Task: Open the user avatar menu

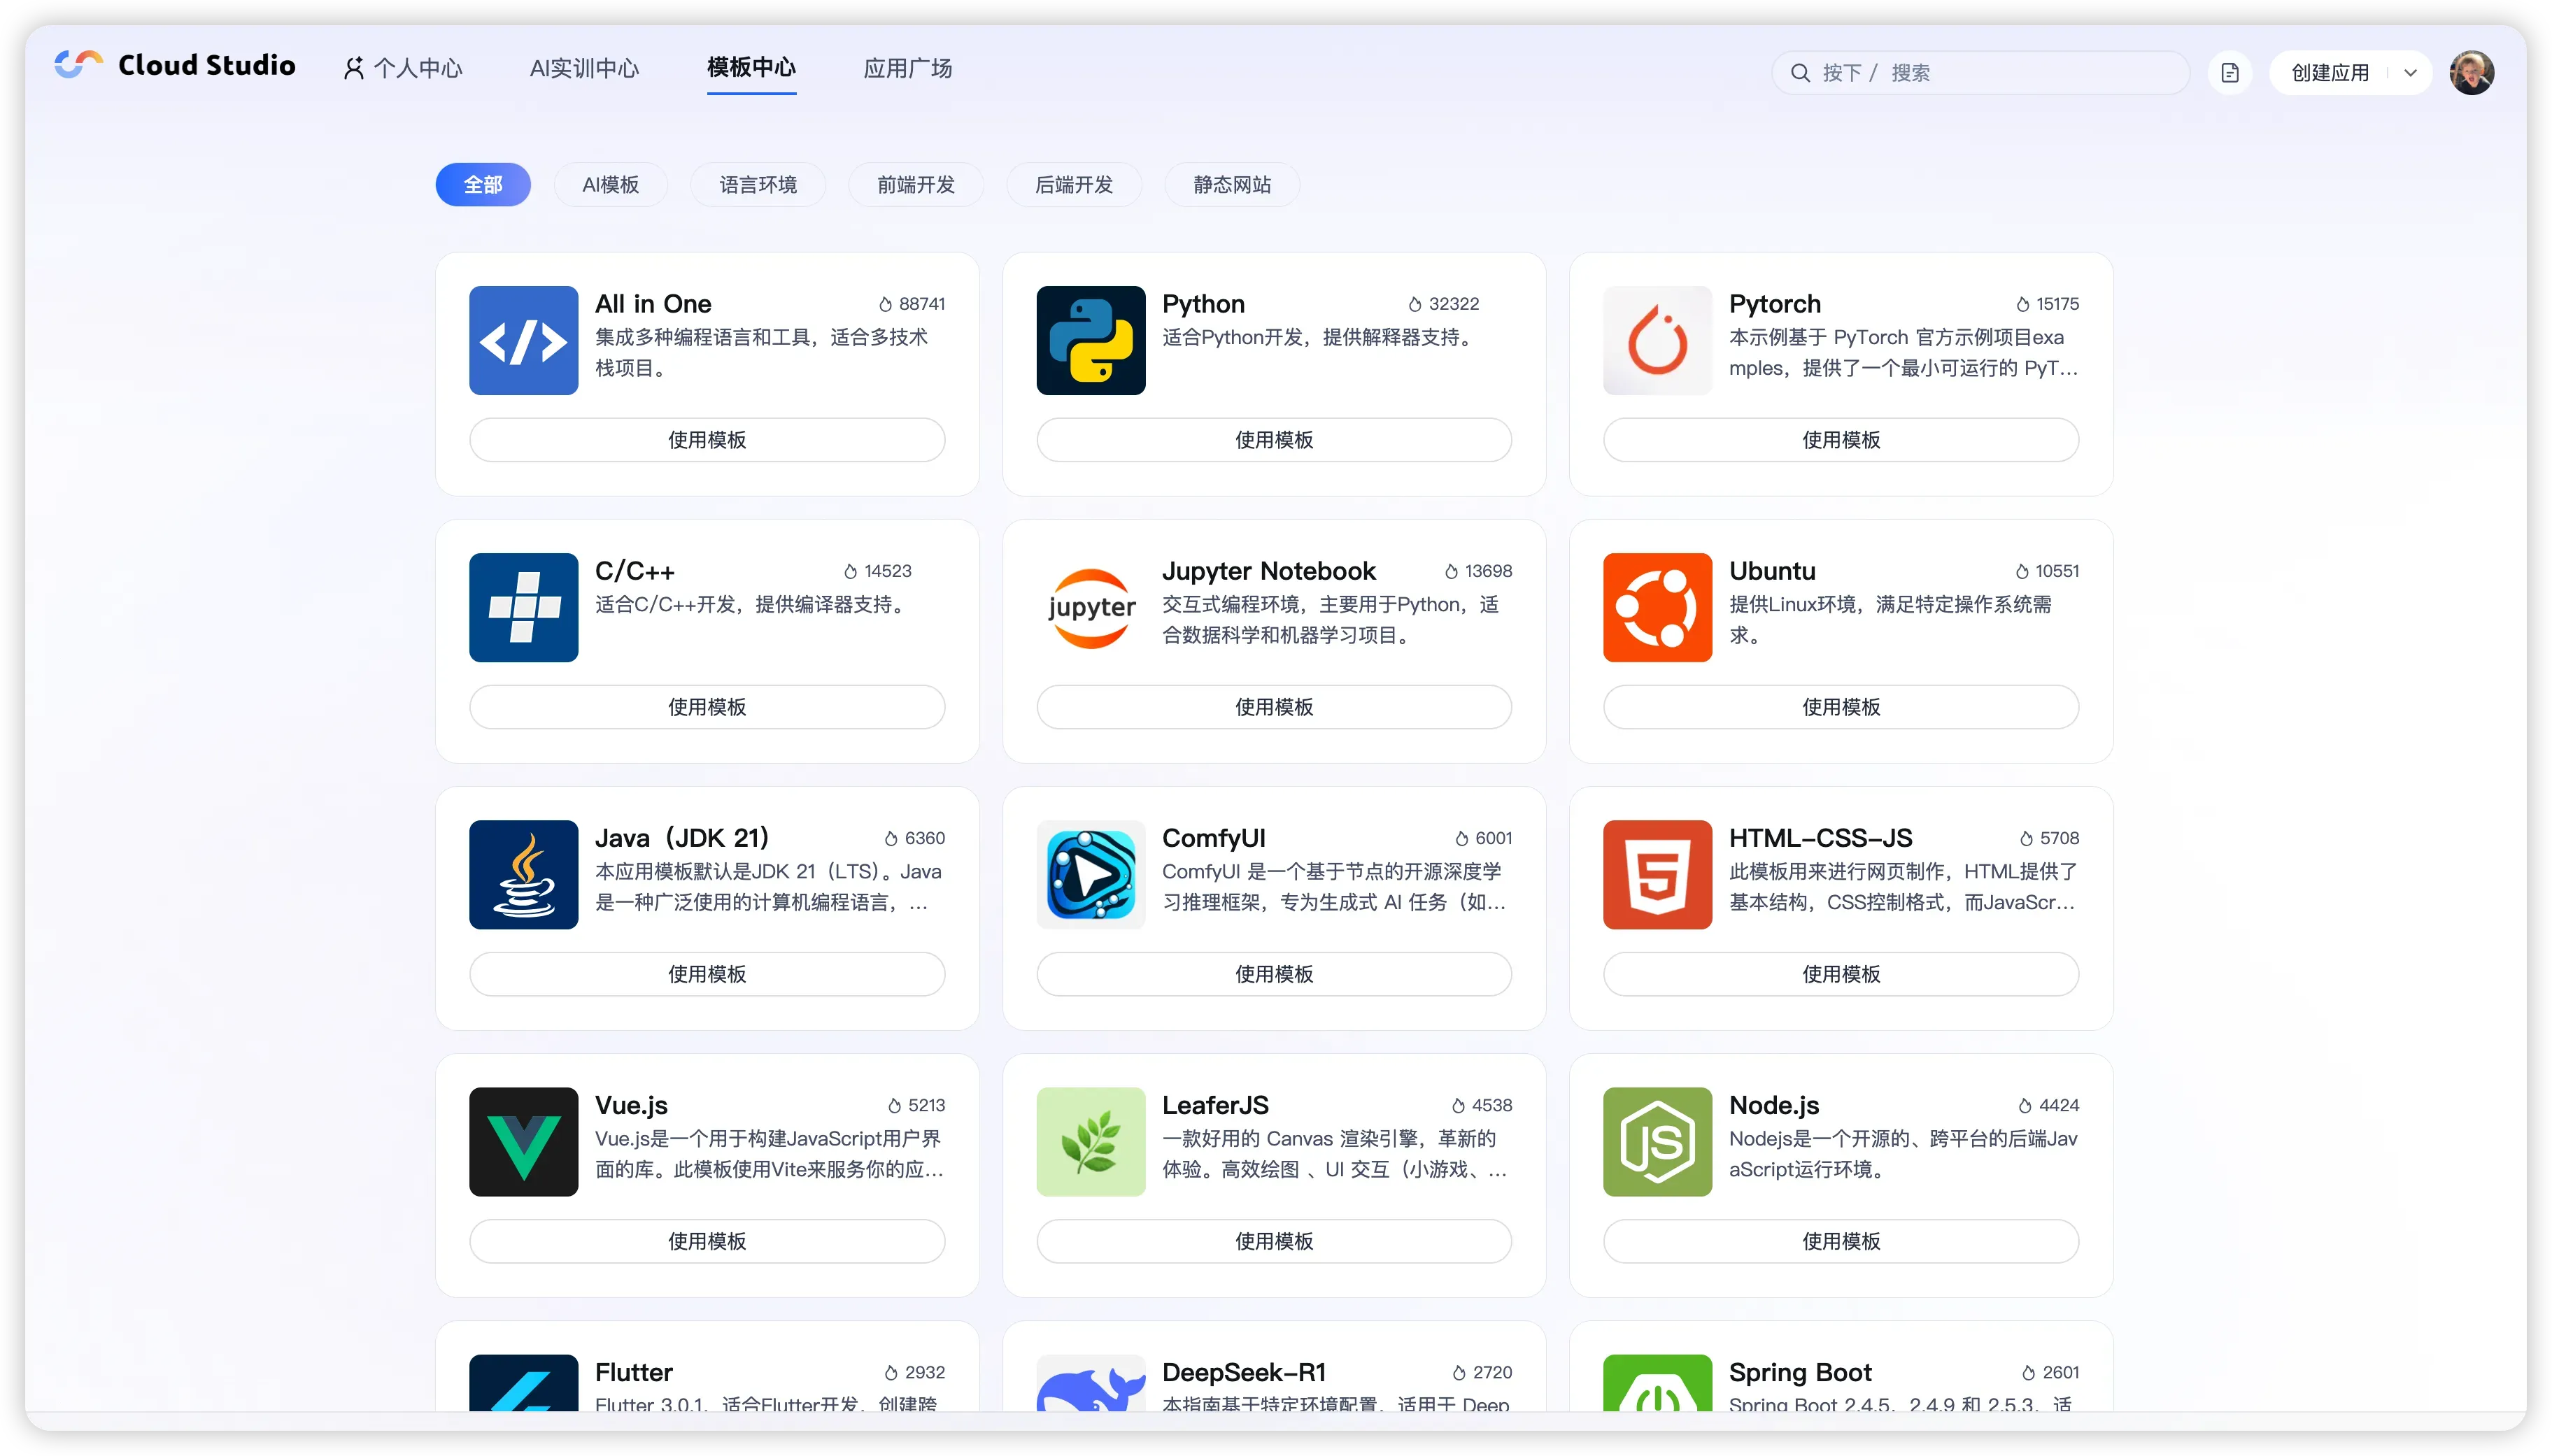Action: pos(2471,73)
